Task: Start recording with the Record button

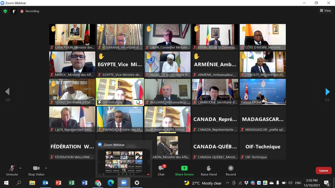Action: click(x=231, y=170)
